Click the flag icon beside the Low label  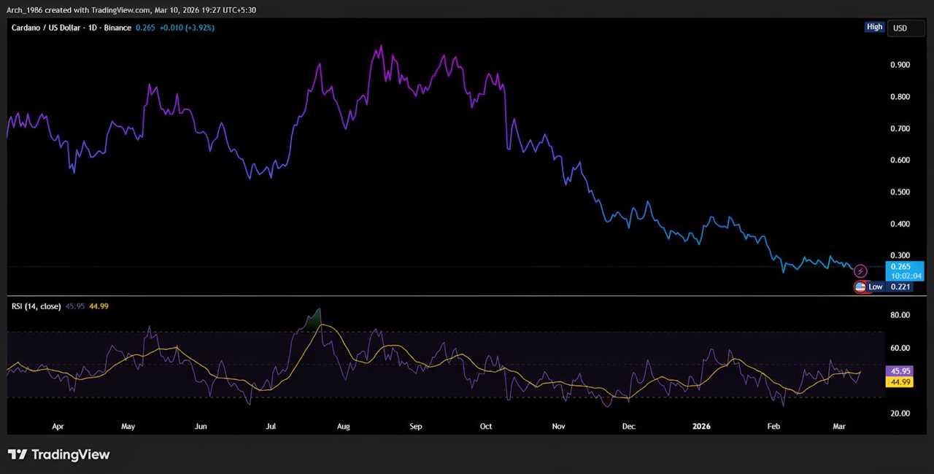(x=860, y=287)
